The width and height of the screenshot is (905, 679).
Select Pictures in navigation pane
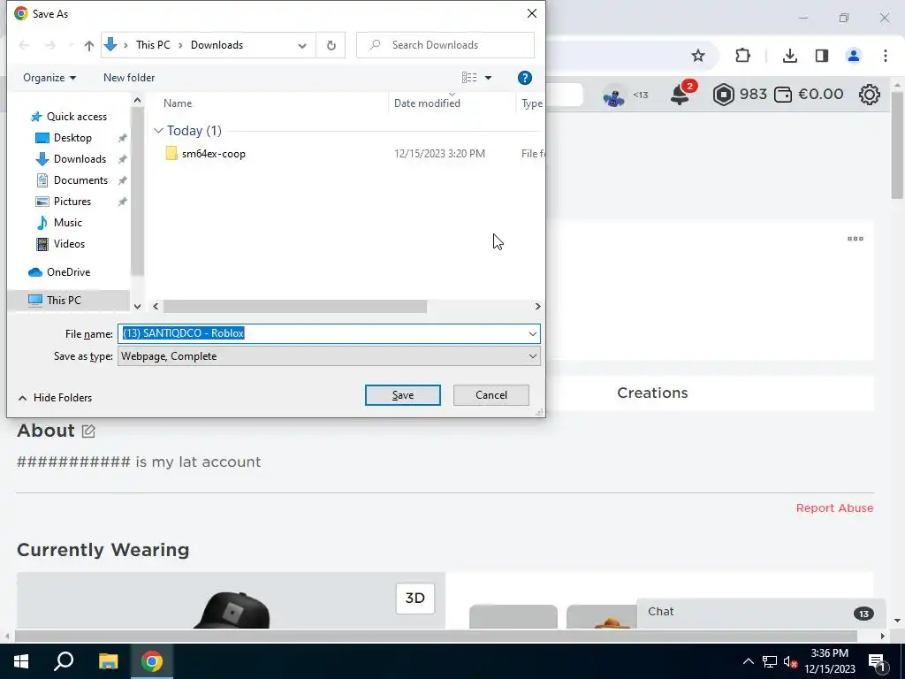[72, 202]
